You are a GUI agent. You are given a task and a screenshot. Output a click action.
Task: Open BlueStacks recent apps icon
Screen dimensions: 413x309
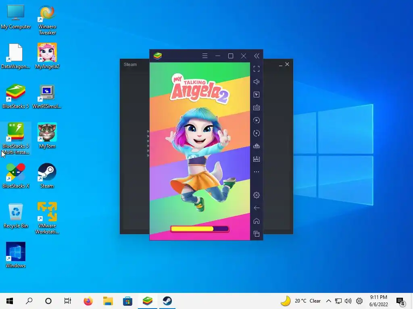click(x=257, y=234)
